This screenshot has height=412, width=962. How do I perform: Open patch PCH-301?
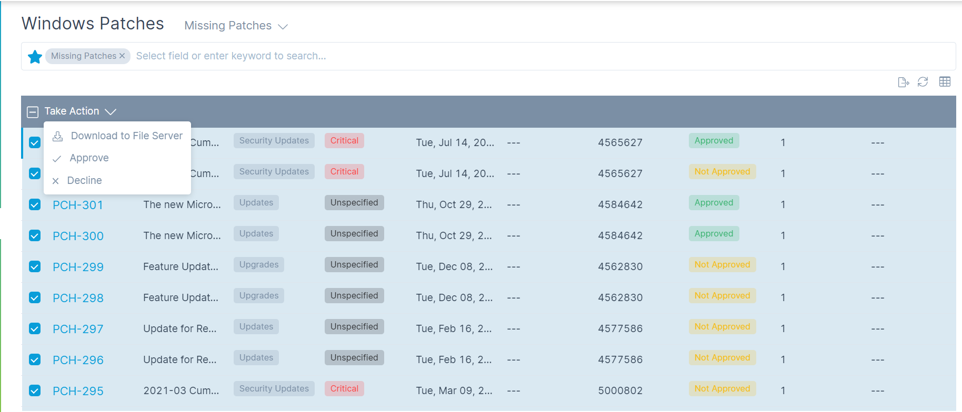point(78,205)
